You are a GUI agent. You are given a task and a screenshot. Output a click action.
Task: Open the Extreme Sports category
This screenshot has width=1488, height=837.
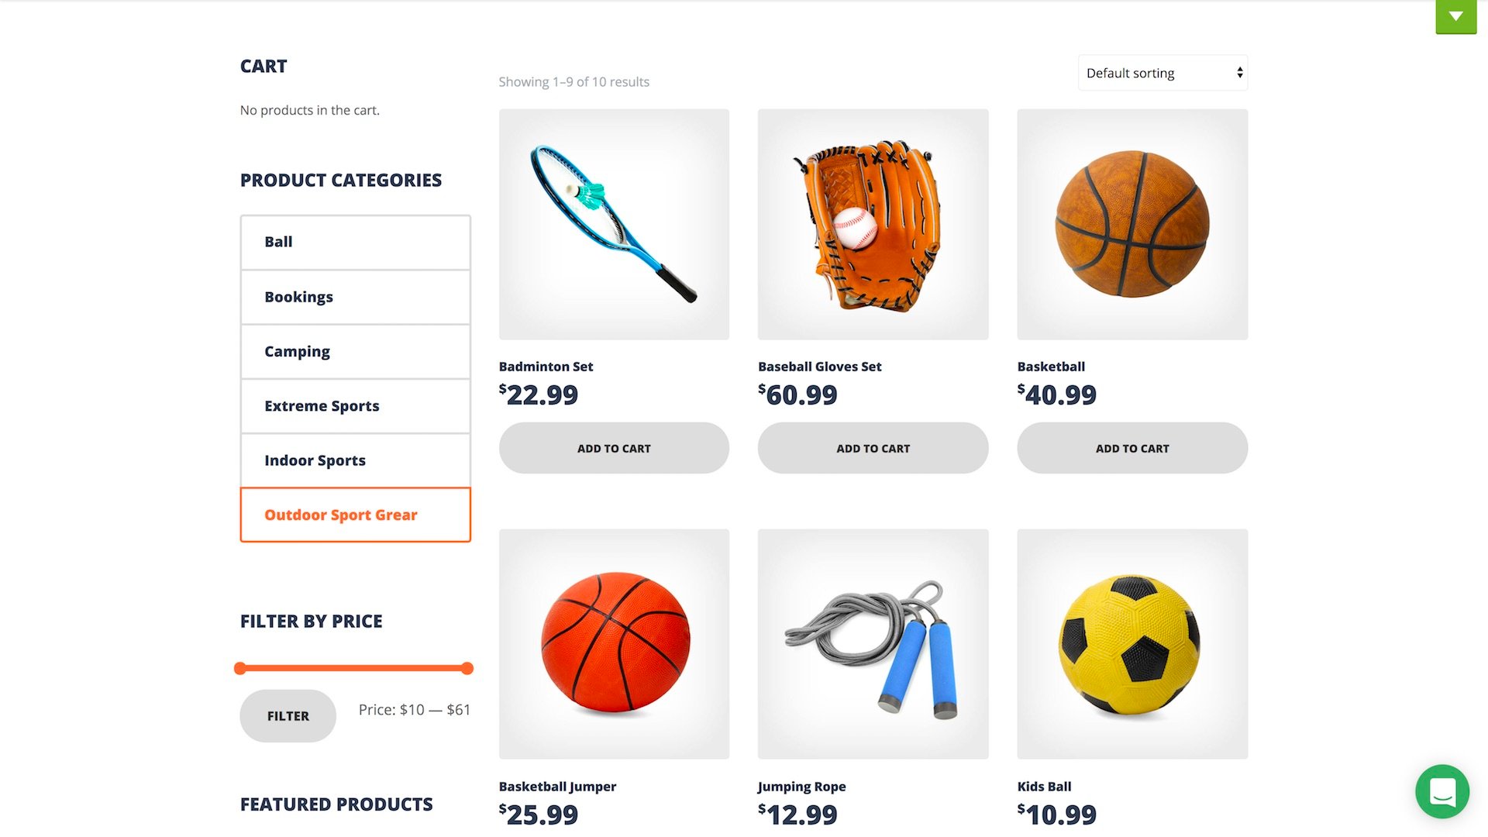click(x=356, y=406)
